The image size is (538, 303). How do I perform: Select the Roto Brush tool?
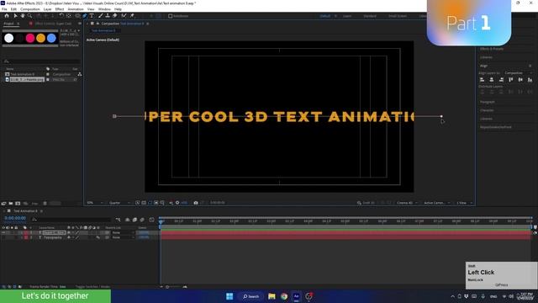(x=124, y=16)
